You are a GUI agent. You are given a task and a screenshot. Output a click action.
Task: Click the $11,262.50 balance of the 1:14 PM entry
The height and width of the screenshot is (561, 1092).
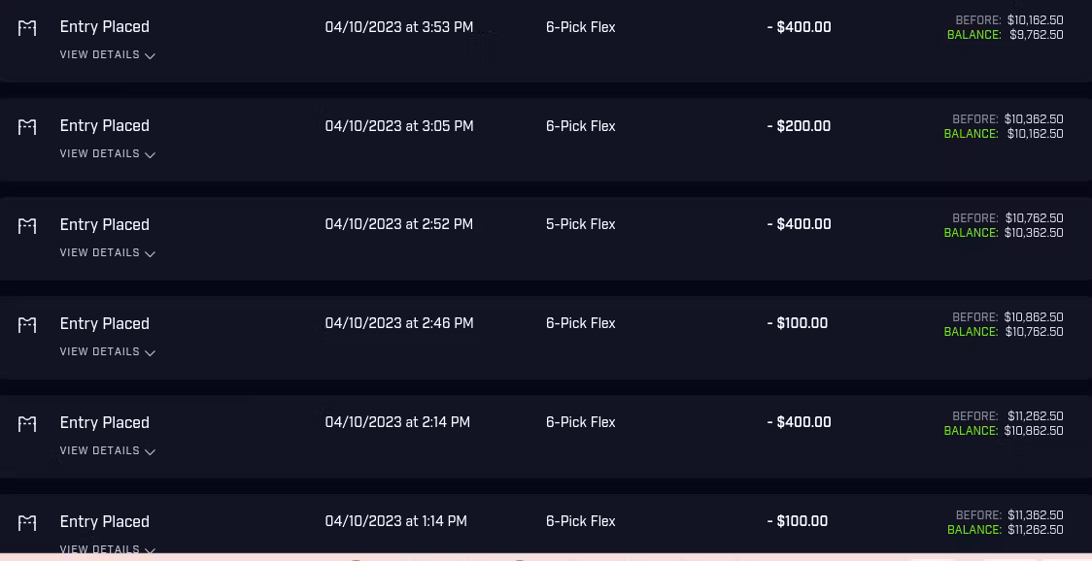coord(1036,530)
